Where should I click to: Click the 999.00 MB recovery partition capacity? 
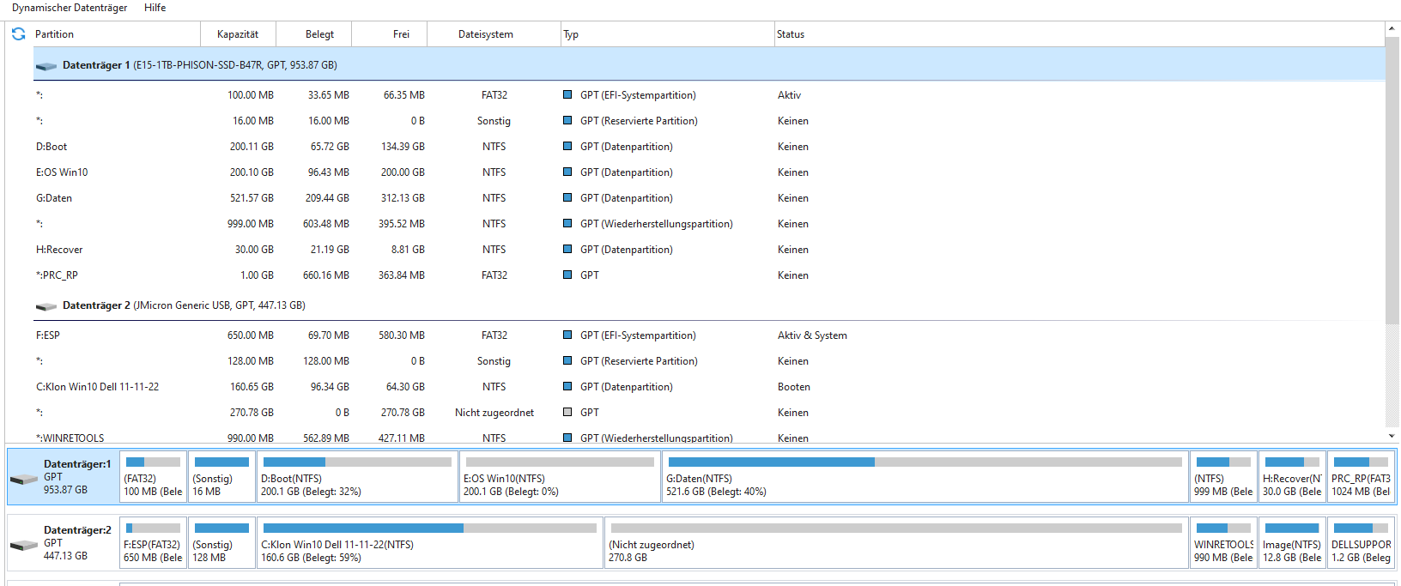pyautogui.click(x=251, y=224)
